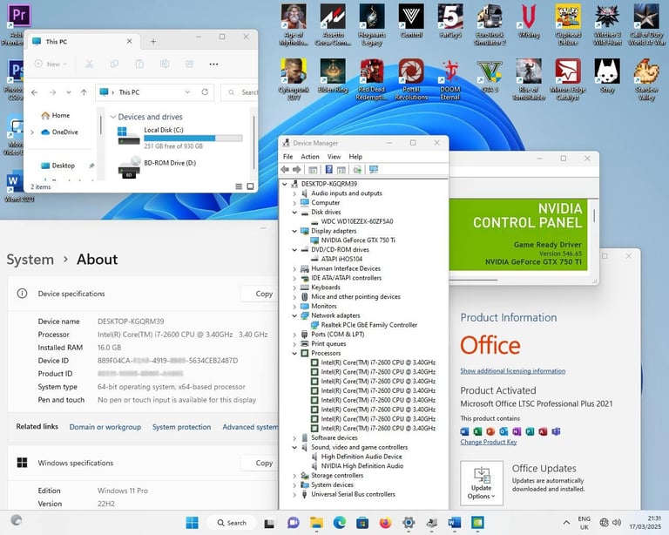Open Domain or workgroup link

coord(105,427)
